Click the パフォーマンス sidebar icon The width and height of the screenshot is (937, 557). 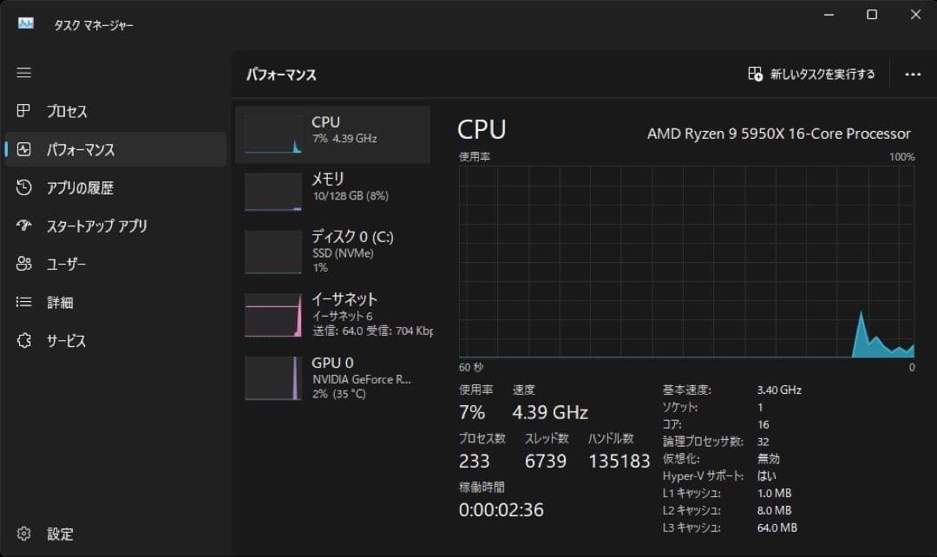click(83, 149)
